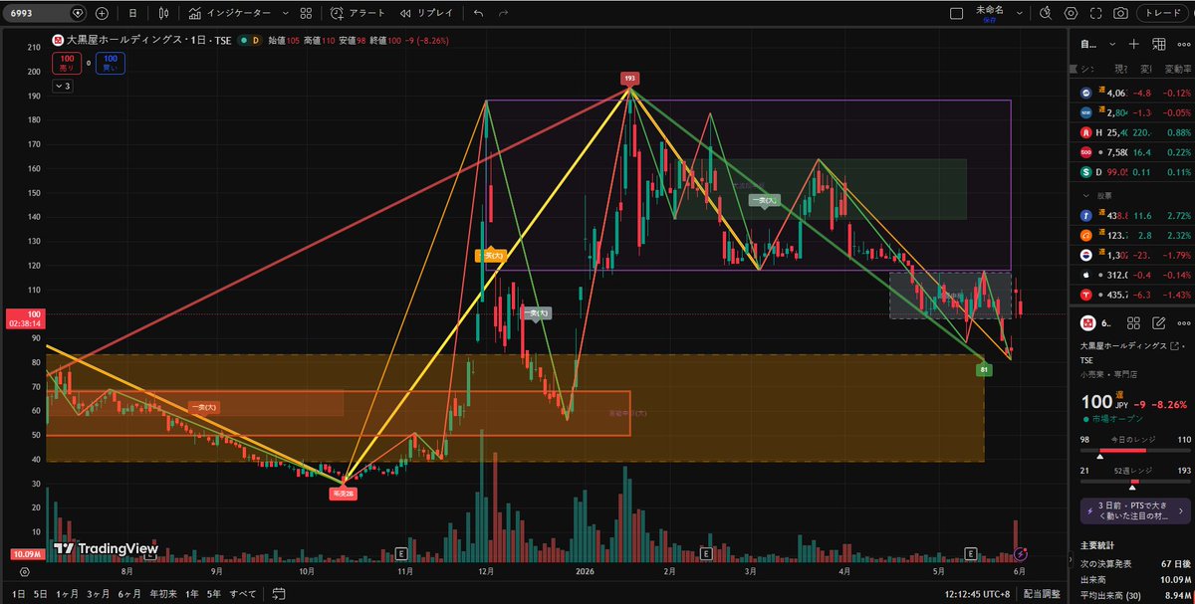The image size is (1195, 604).
Task: Expand the インジケーター favorites dropdown arrow
Action: [x=287, y=14]
